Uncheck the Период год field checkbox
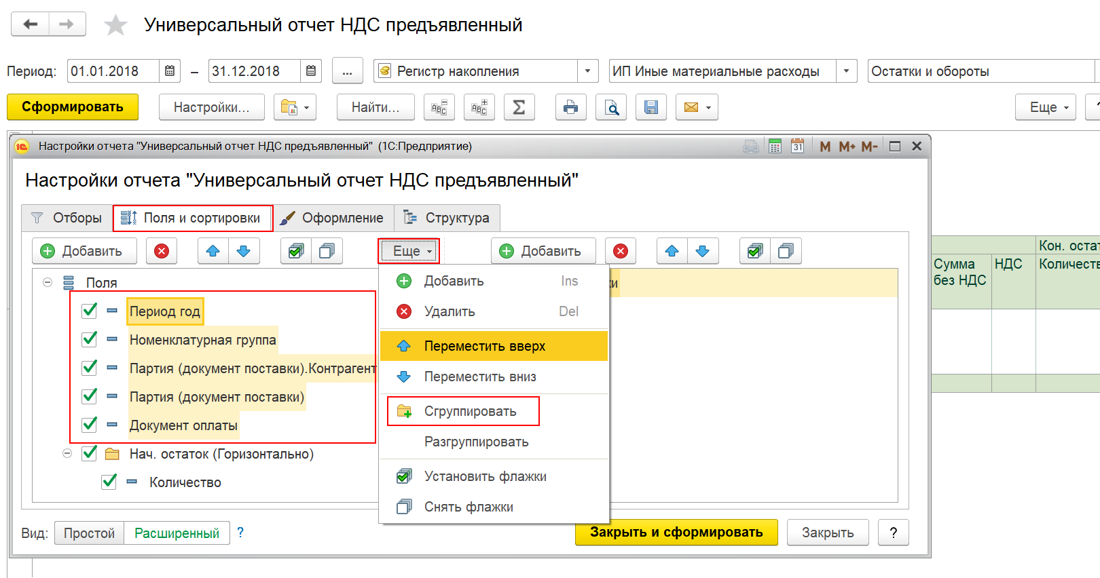 coord(89,311)
